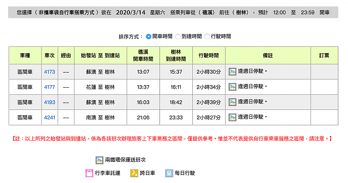Image resolution: width=348 pixels, height=183 pixels.
Task: Click the 經由 column header
Action: (66, 55)
